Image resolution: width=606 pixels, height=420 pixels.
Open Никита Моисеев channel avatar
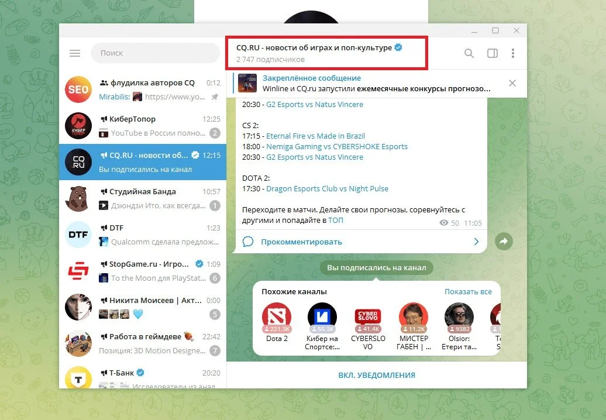78,307
